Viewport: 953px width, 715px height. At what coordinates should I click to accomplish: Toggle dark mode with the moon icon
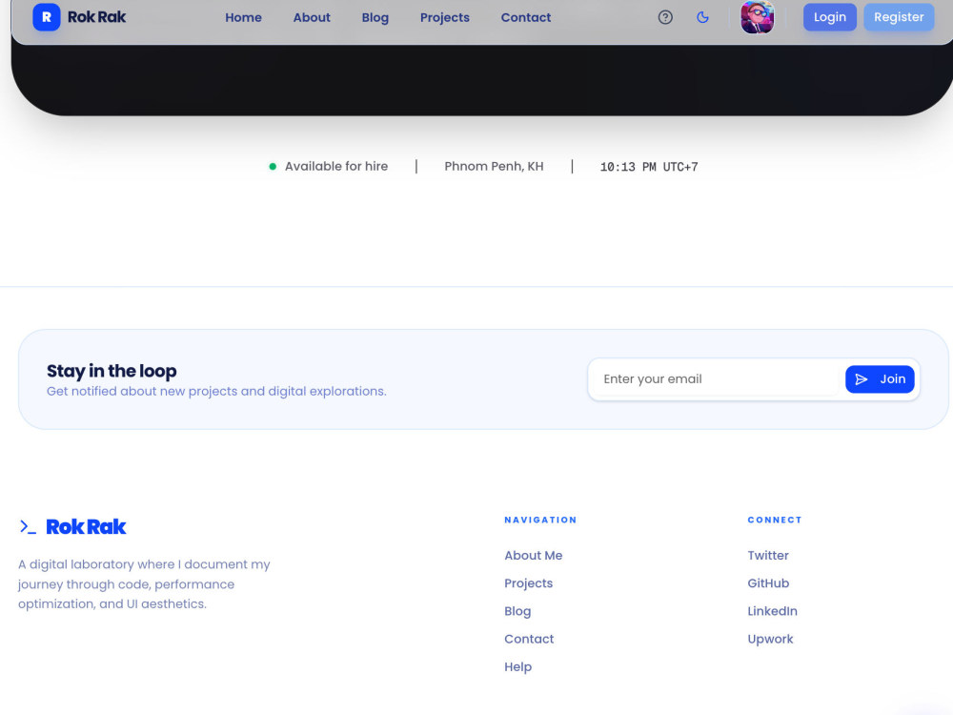pyautogui.click(x=702, y=17)
